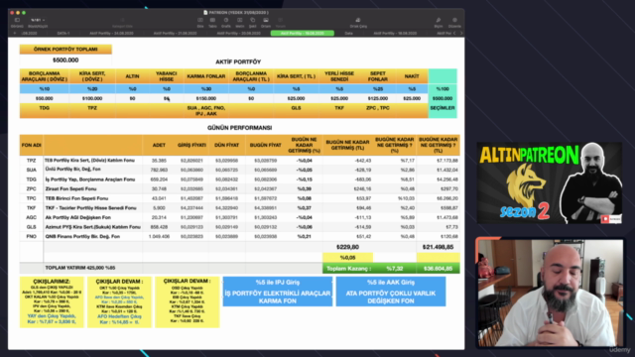Open the Biçim format panel icon
This screenshot has width=635, height=357.
click(x=439, y=20)
